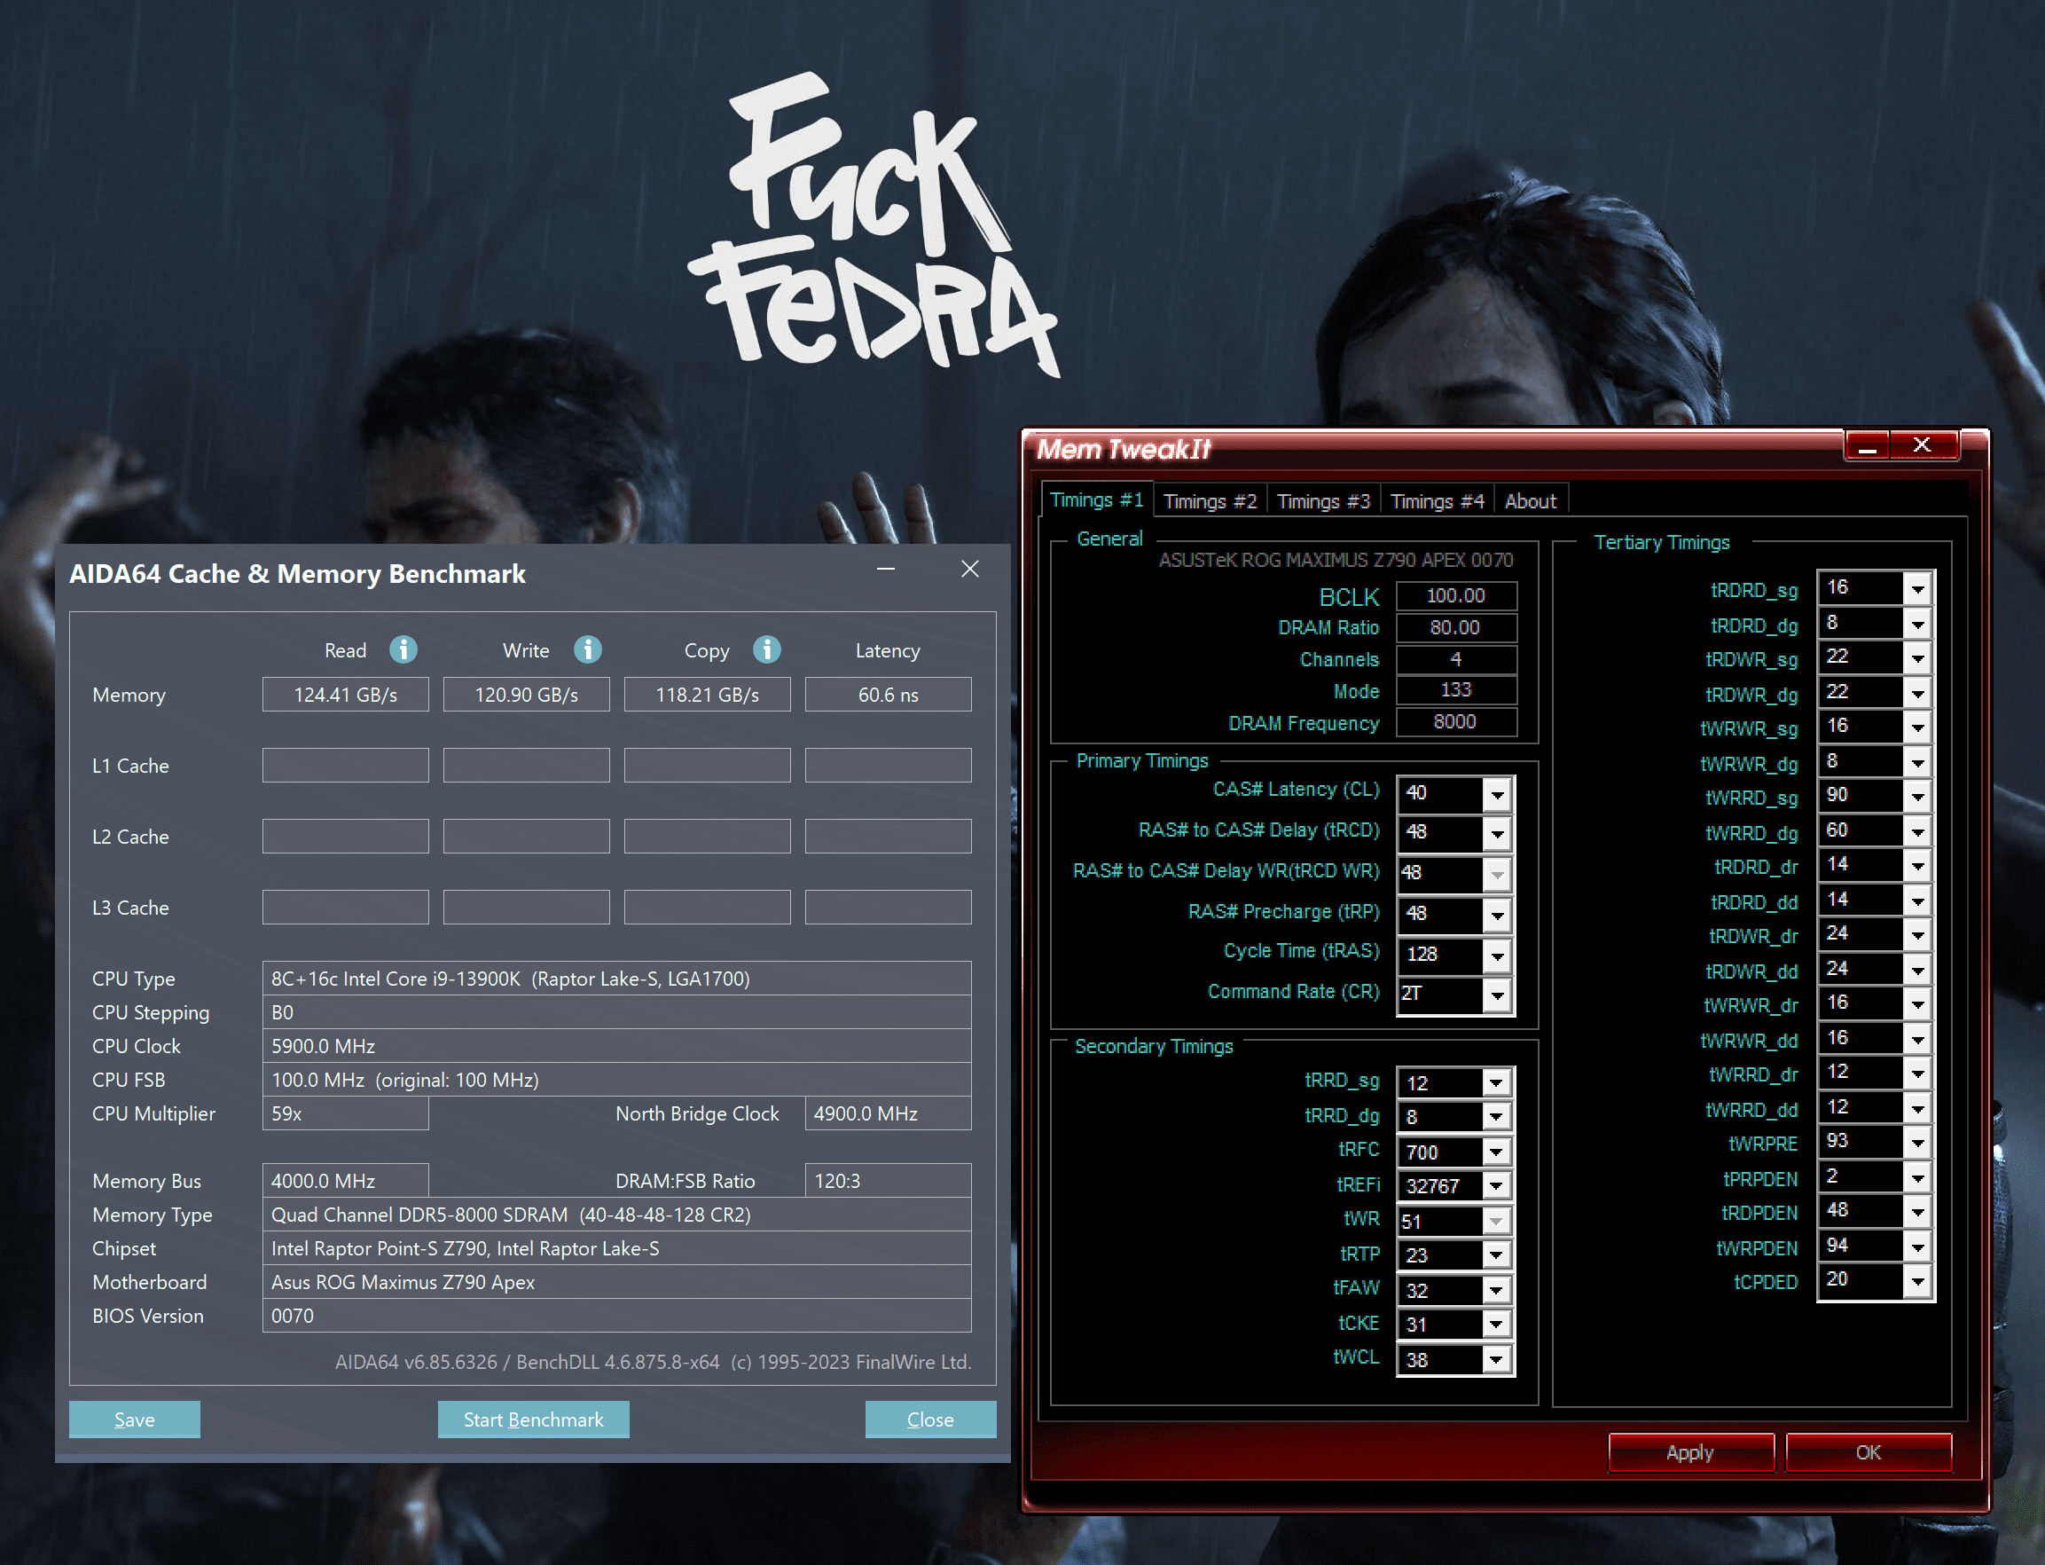Image resolution: width=2045 pixels, height=1565 pixels.
Task: Open the About tab in Mem TweakIt
Action: click(1530, 501)
